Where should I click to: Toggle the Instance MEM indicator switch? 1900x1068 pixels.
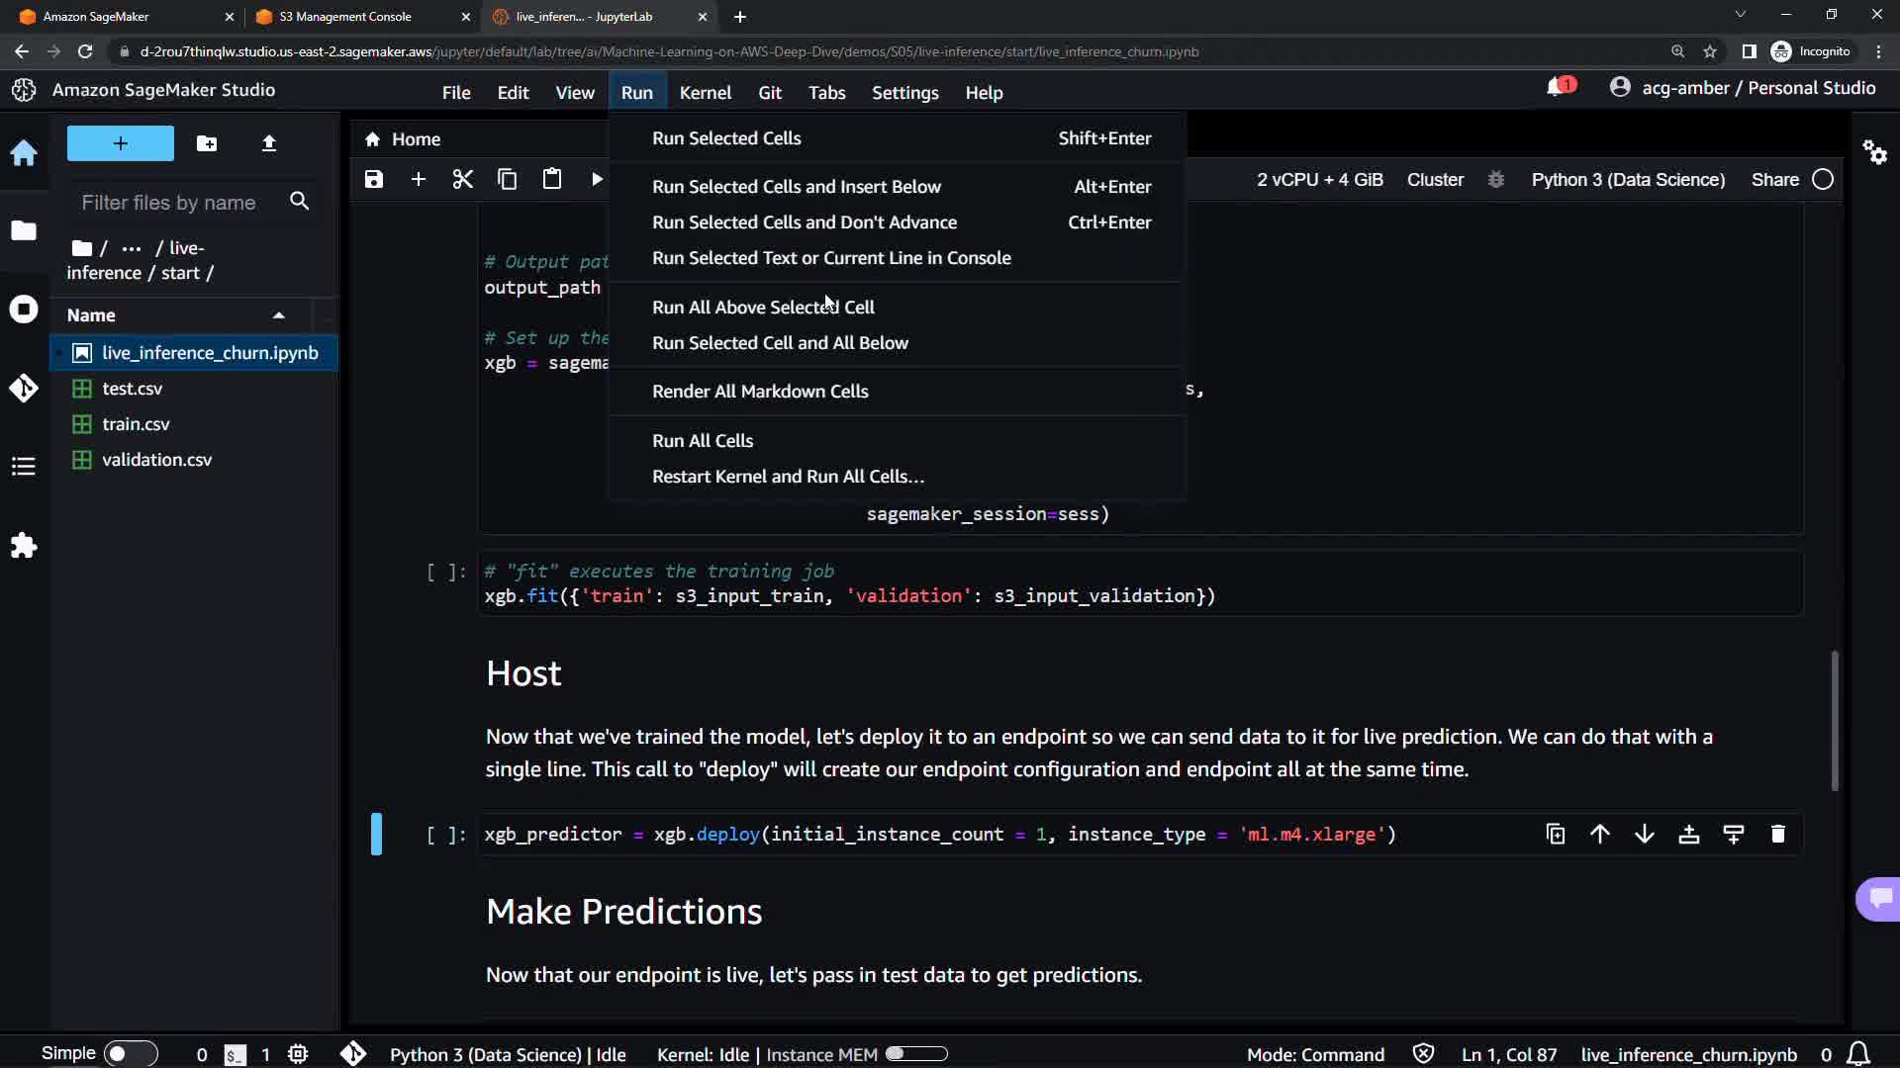point(916,1054)
